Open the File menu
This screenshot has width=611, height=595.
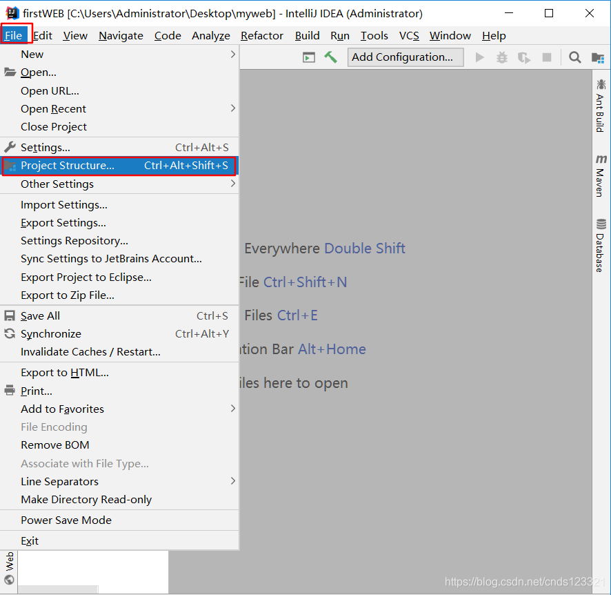click(x=14, y=35)
